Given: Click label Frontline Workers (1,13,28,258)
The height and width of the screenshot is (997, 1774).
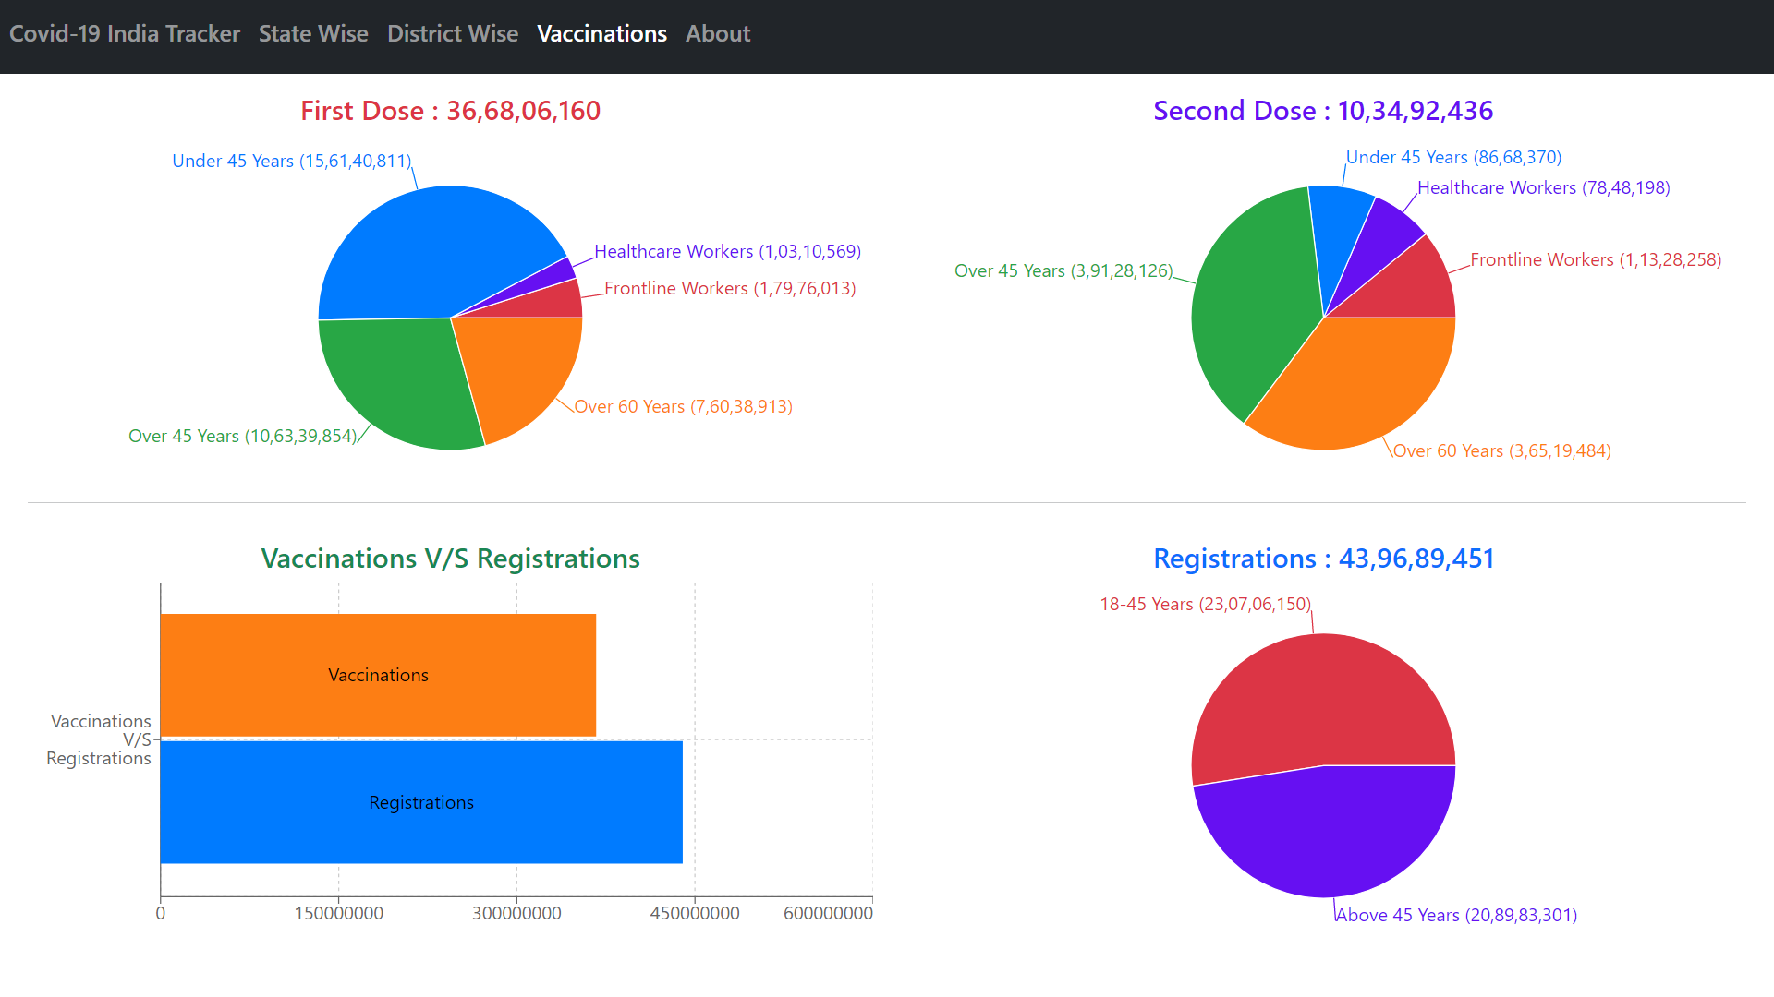Looking at the screenshot, I should 1597,259.
